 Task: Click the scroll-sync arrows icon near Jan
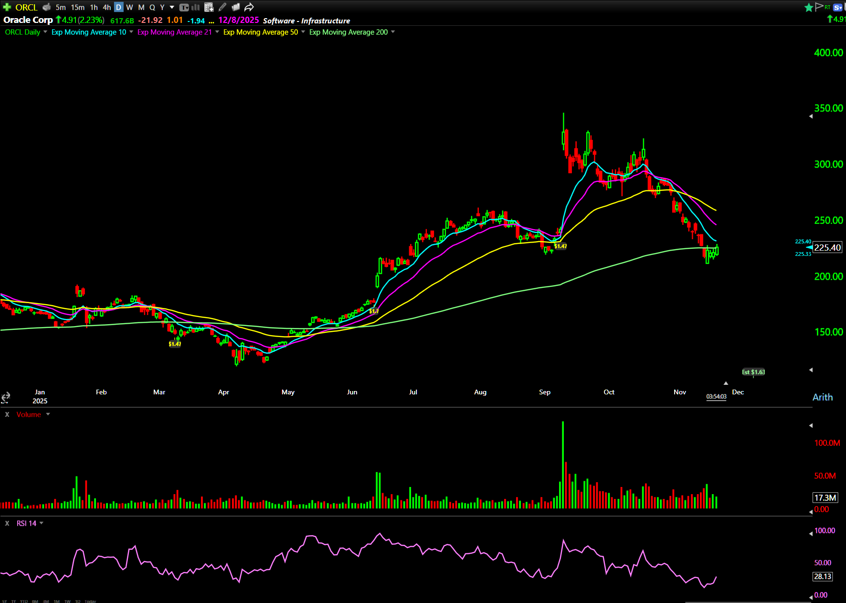pyautogui.click(x=6, y=397)
